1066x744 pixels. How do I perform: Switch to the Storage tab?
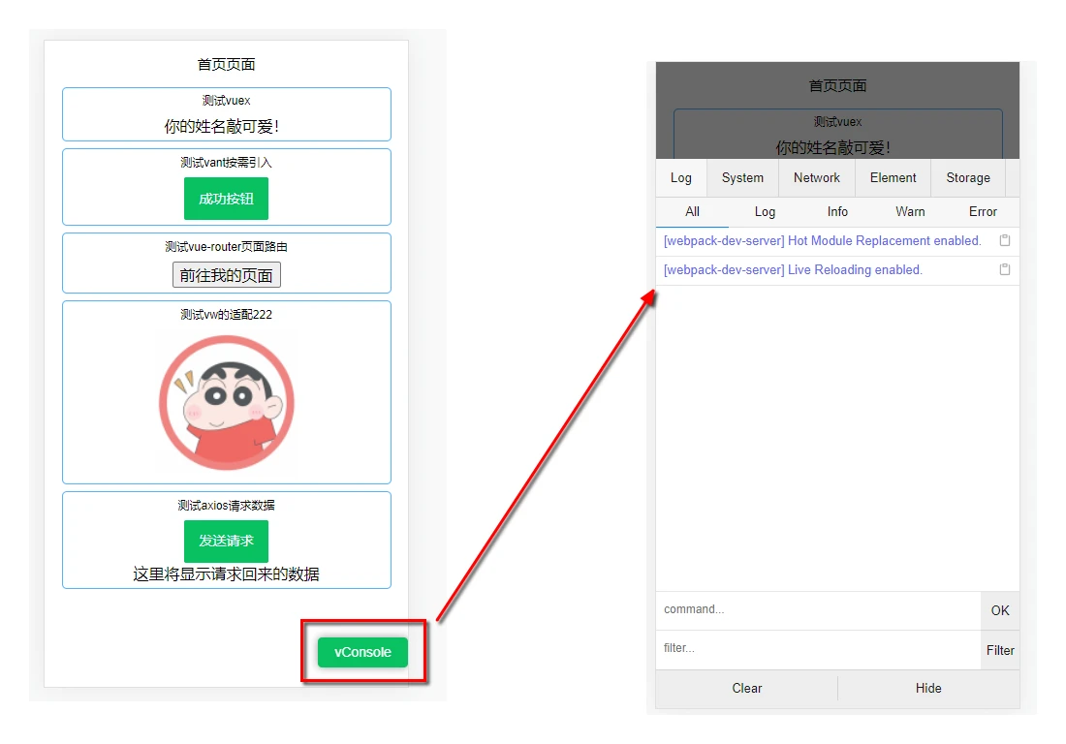968,178
